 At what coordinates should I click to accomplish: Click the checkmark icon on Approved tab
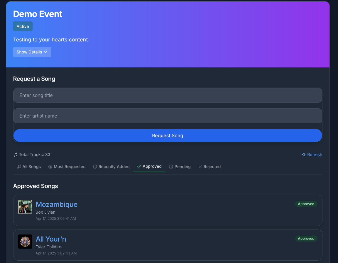(139, 166)
